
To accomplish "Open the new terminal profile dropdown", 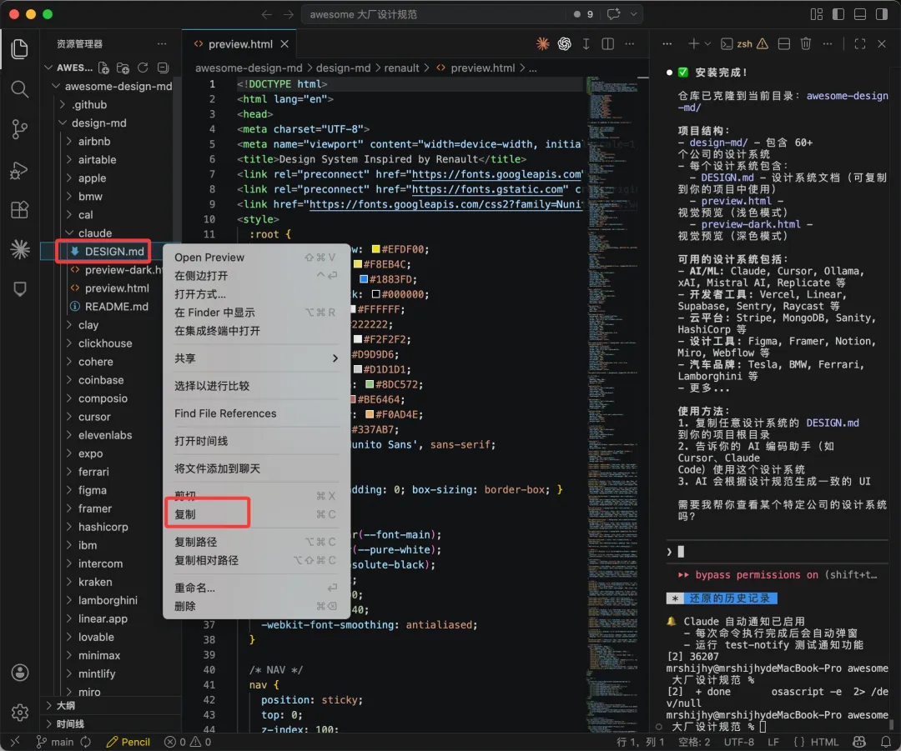I will pyautogui.click(x=708, y=43).
